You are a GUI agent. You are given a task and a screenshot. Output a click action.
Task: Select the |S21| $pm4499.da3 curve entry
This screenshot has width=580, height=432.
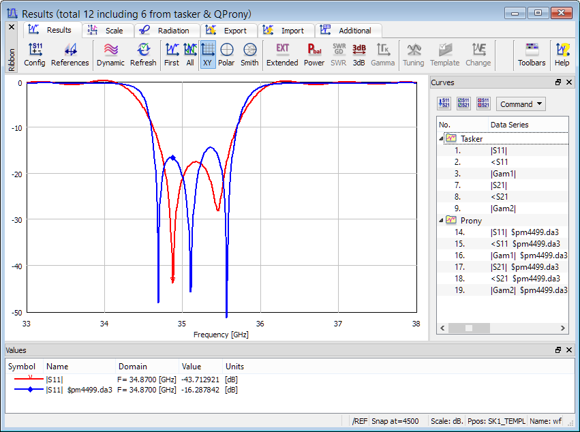pyautogui.click(x=524, y=267)
